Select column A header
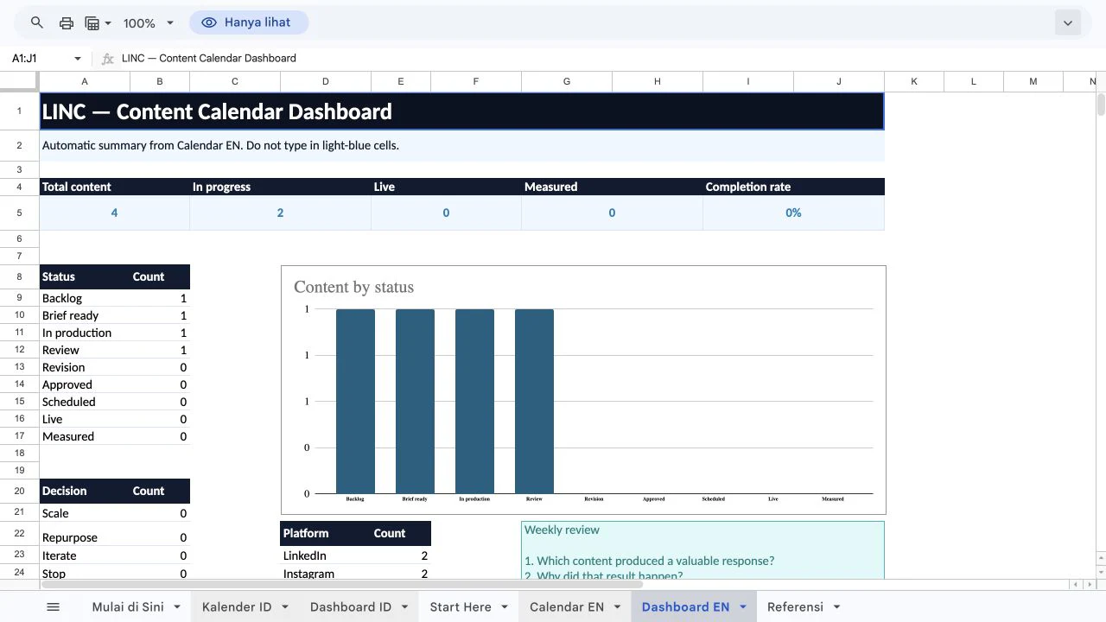The height and width of the screenshot is (622, 1106). coord(85,82)
